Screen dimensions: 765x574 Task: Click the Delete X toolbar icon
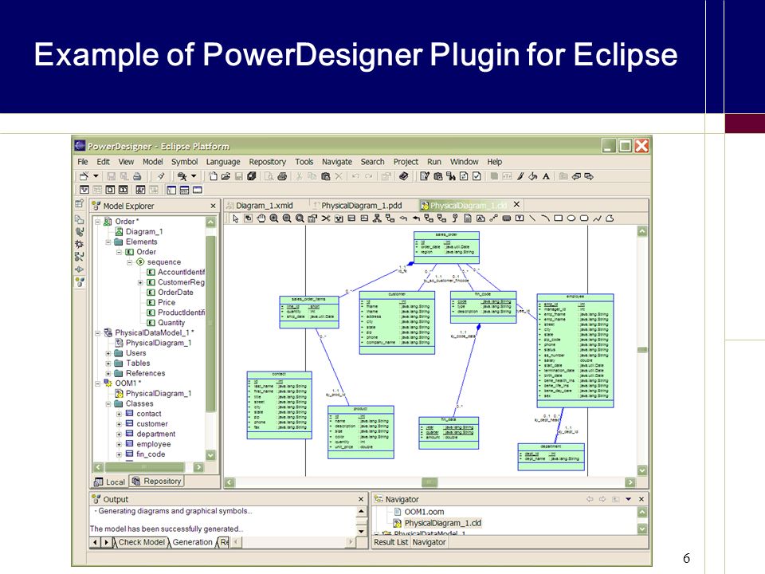coord(339,176)
